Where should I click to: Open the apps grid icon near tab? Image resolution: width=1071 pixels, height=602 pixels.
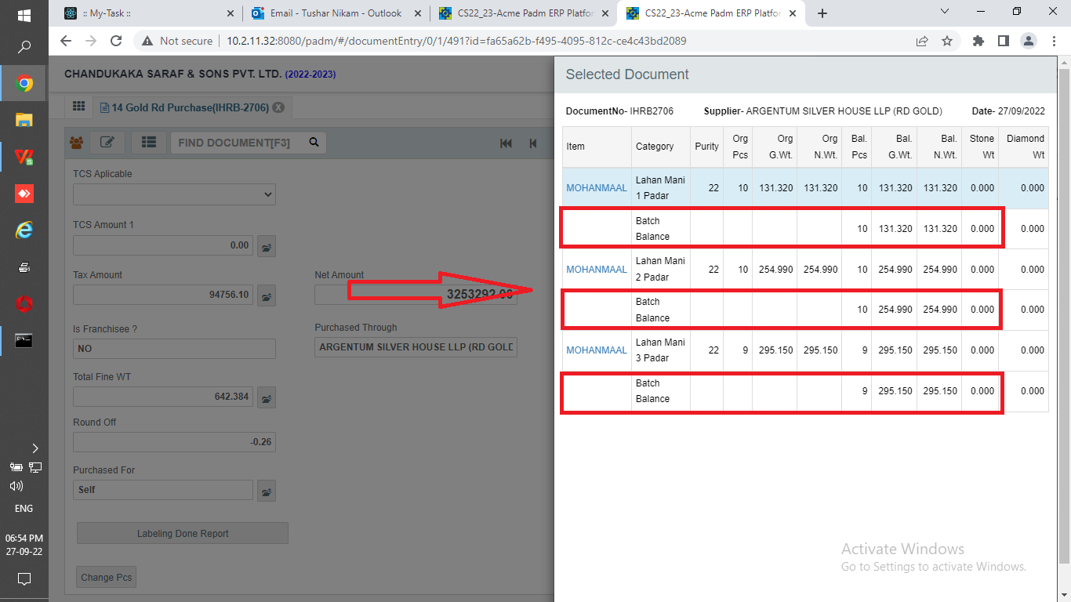click(78, 107)
